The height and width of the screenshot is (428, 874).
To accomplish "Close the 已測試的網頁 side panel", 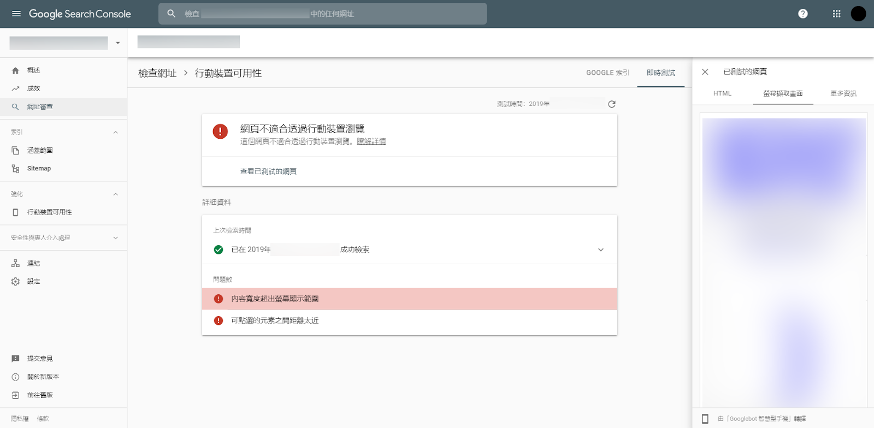I will 705,72.
